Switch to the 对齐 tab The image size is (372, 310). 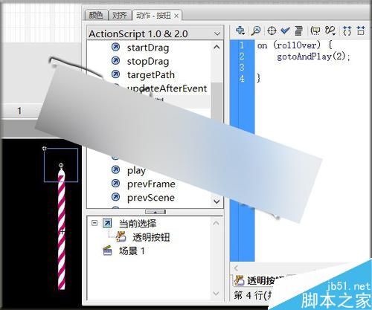click(120, 16)
